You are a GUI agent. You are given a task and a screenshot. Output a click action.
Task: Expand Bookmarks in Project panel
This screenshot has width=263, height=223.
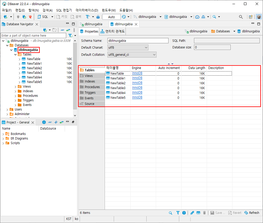pyautogui.click(x=3, y=134)
